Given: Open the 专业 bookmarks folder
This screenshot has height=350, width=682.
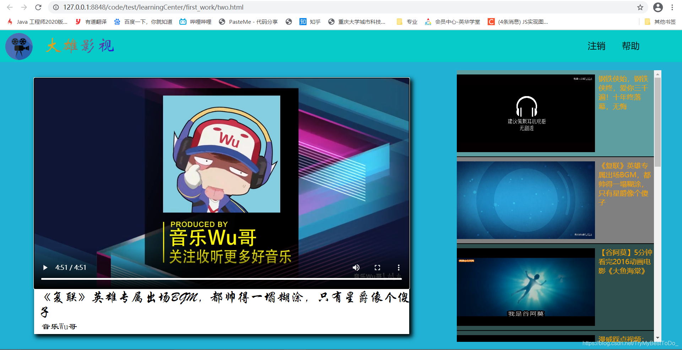Looking at the screenshot, I should [x=407, y=22].
